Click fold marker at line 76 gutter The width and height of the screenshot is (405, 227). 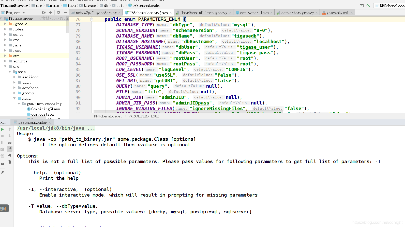coord(92,19)
